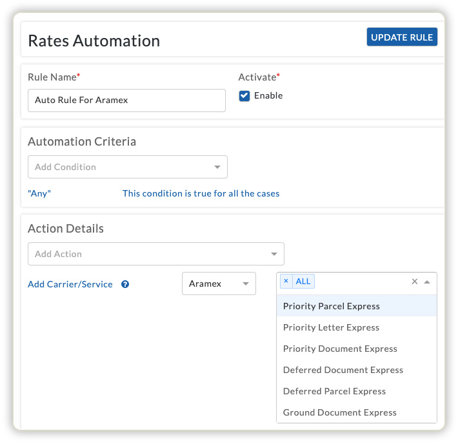Viewport: 458px width, 442px height.
Task: Clear all selected services with the X icon
Action: (x=415, y=282)
